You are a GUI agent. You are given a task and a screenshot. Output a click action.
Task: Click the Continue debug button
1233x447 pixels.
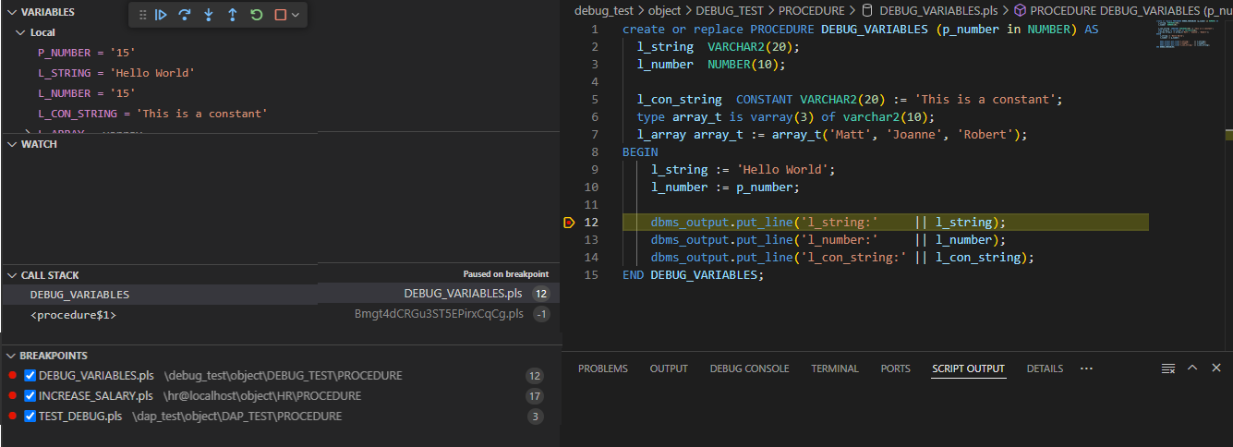coord(162,15)
